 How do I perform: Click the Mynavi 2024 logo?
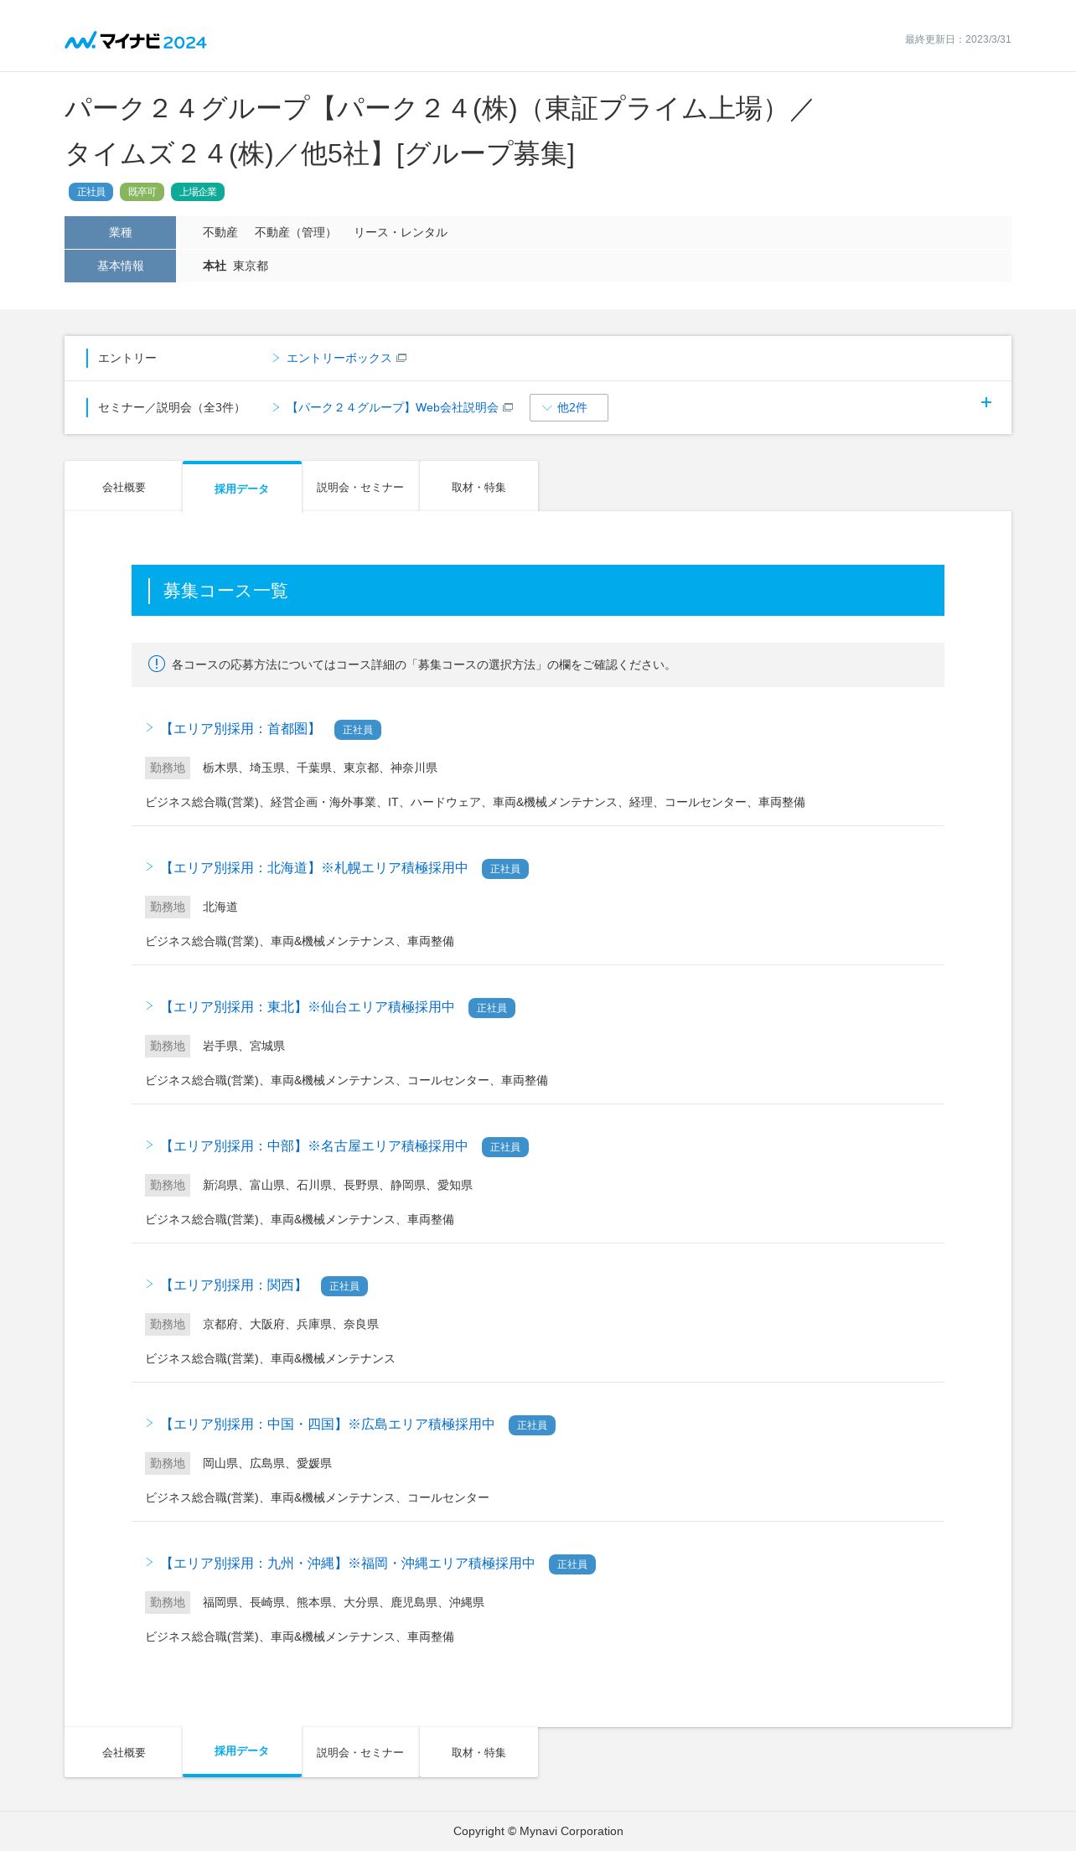click(136, 40)
